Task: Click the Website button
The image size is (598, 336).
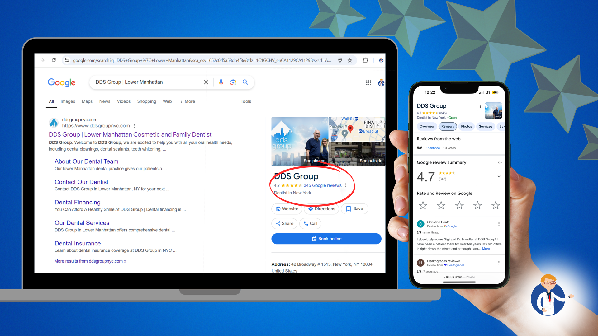Action: (x=287, y=209)
